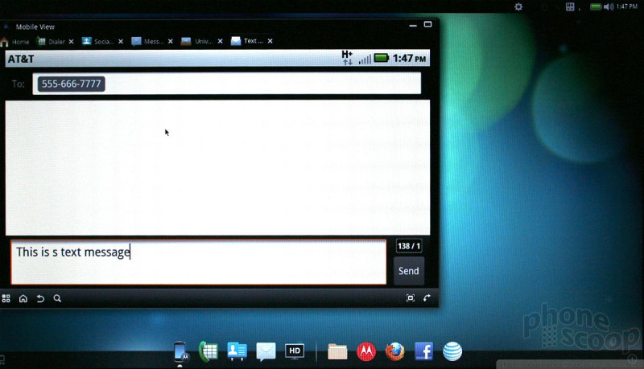The height and width of the screenshot is (369, 644).
Task: Switch to the Universal inbox tab
Action: pos(197,42)
